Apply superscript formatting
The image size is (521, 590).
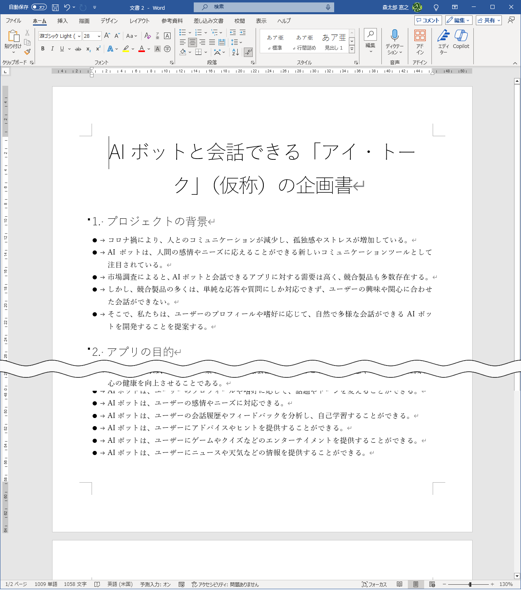[97, 49]
